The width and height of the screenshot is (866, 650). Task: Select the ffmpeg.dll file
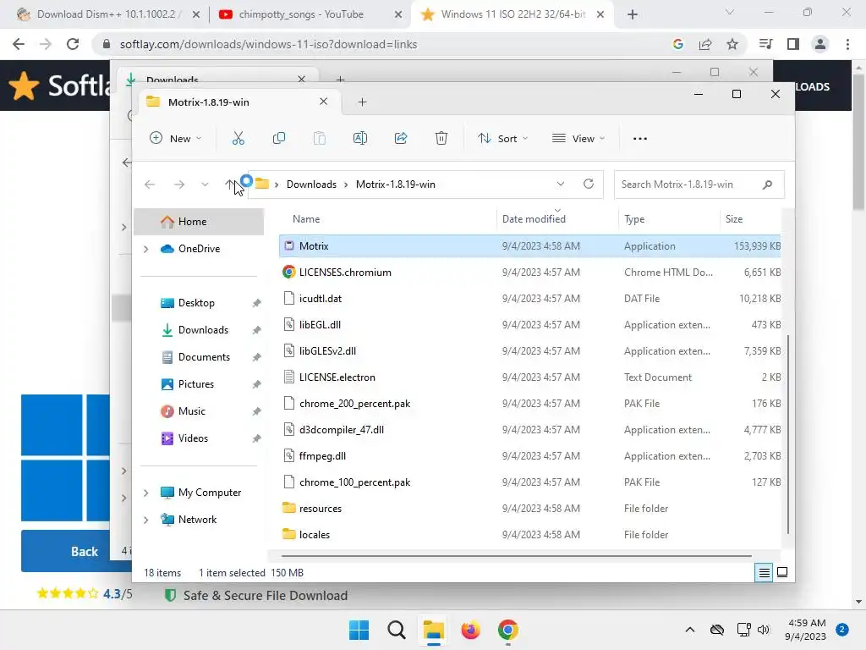[529, 456]
